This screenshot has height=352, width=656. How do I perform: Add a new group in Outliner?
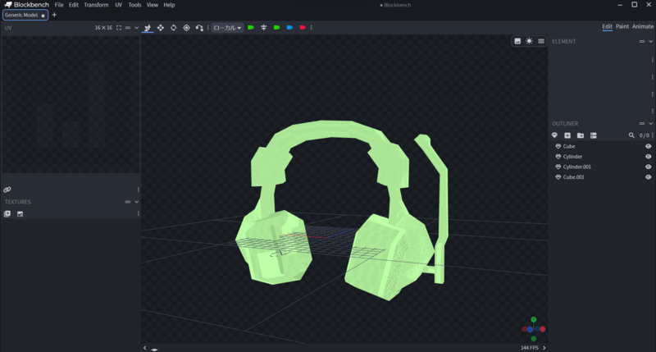coord(581,135)
